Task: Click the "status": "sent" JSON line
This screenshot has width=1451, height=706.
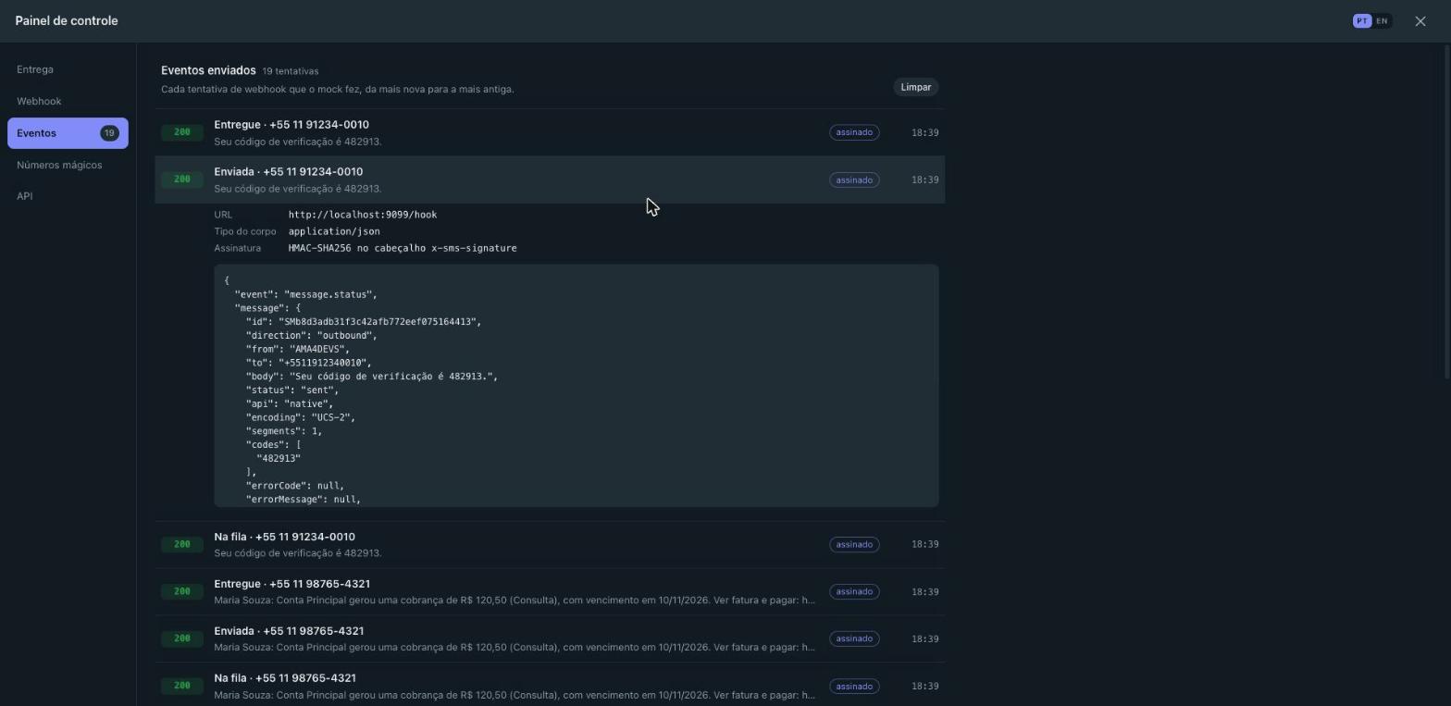Action: [x=292, y=390]
